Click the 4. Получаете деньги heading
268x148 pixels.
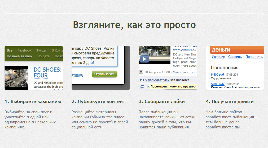pyautogui.click(x=230, y=101)
